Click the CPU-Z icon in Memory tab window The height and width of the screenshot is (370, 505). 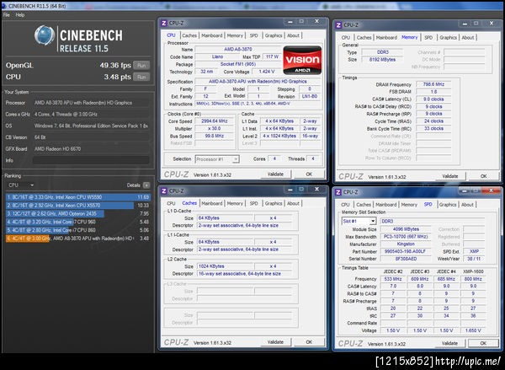(338, 24)
